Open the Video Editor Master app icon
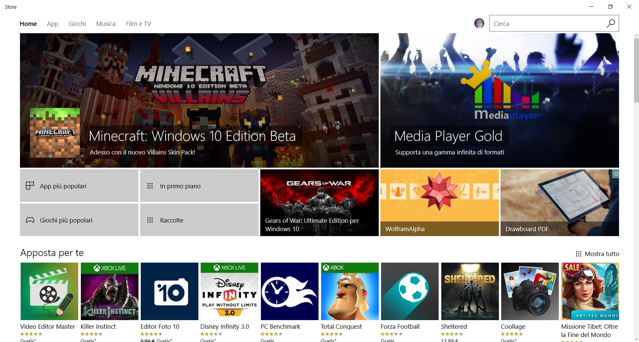This screenshot has height=342, width=639. [49, 291]
